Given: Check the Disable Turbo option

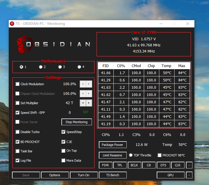Looking at the screenshot, I should [x=17, y=132].
